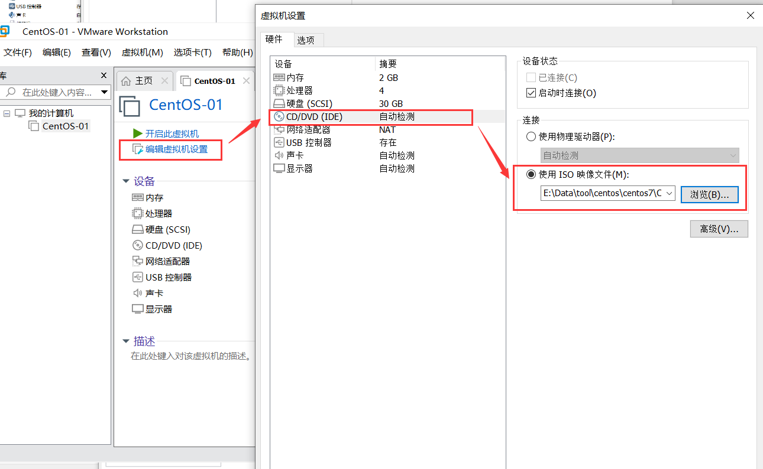The height and width of the screenshot is (469, 763).
Task: Collapse the 描述 section triangle
Action: (126, 341)
